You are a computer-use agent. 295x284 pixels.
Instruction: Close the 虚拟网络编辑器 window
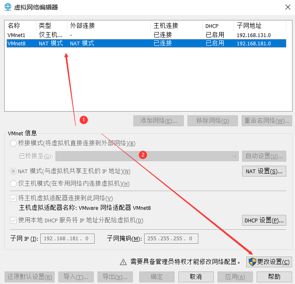287,7
